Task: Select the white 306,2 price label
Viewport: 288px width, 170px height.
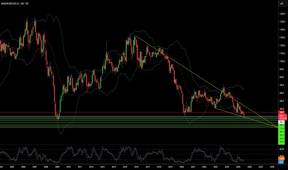Action: 282,122
